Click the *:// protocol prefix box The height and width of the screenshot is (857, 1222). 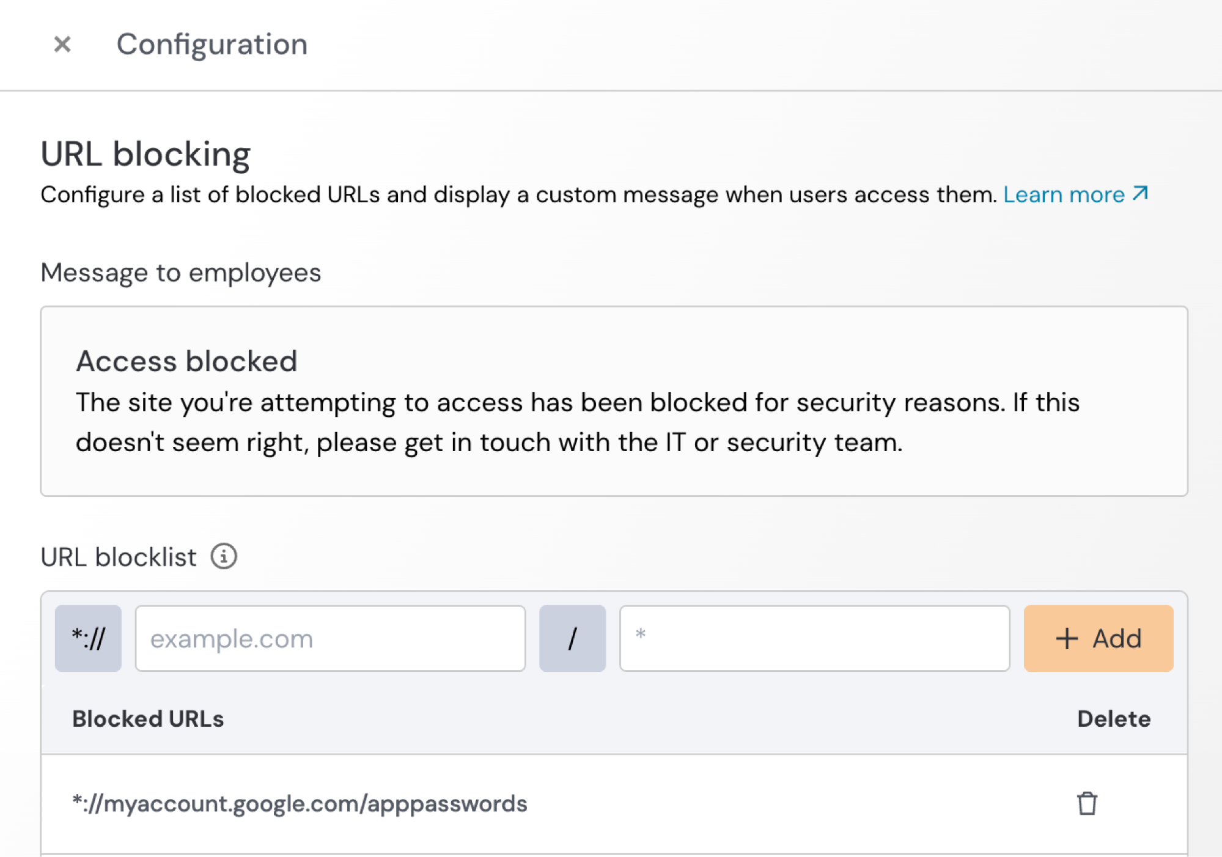click(x=88, y=639)
